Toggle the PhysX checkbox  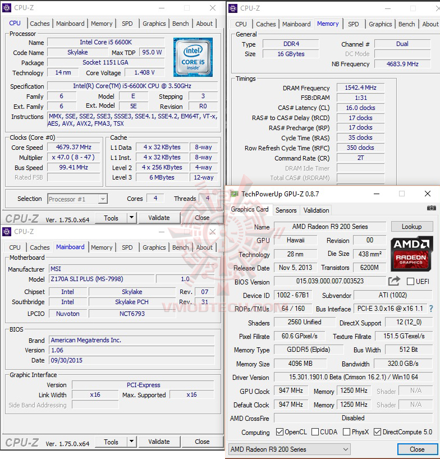click(347, 432)
